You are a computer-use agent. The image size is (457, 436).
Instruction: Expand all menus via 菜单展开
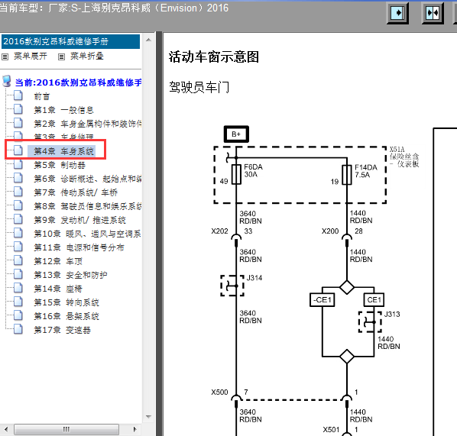tap(31, 56)
